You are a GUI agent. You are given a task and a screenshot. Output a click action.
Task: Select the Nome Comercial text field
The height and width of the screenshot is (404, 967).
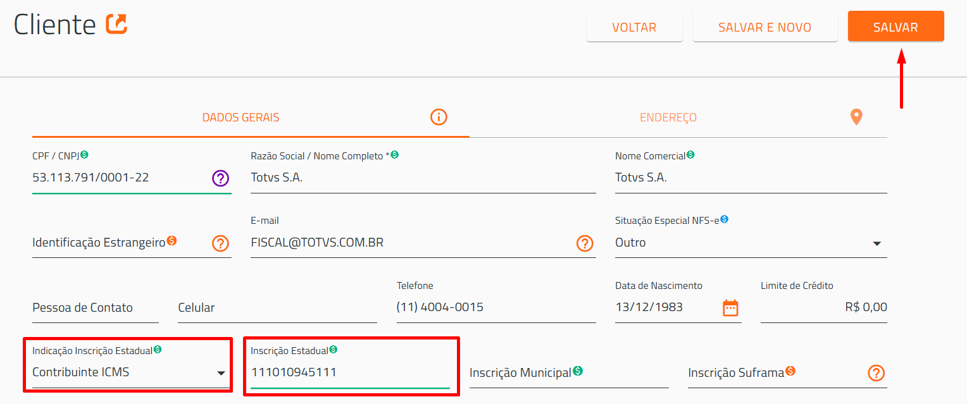click(750, 178)
